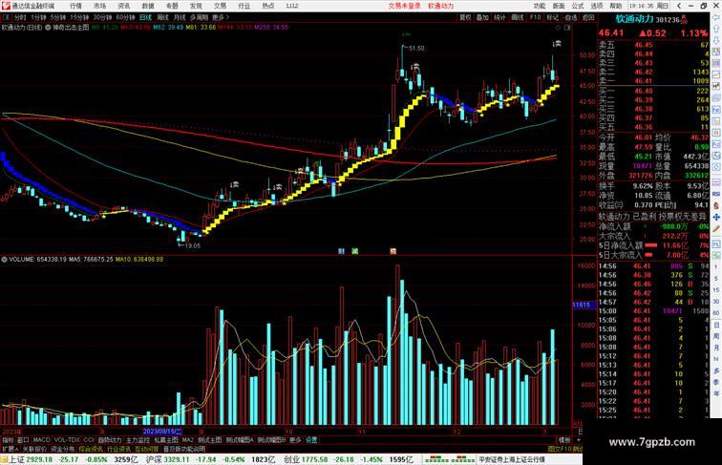Switch chart to 分时 period
The width and height of the screenshot is (722, 465).
[x=20, y=17]
